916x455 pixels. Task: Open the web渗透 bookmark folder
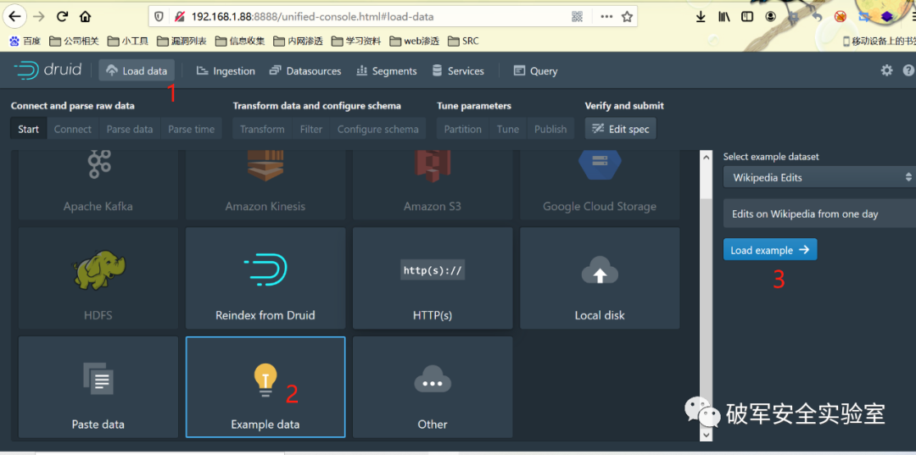pyautogui.click(x=414, y=41)
